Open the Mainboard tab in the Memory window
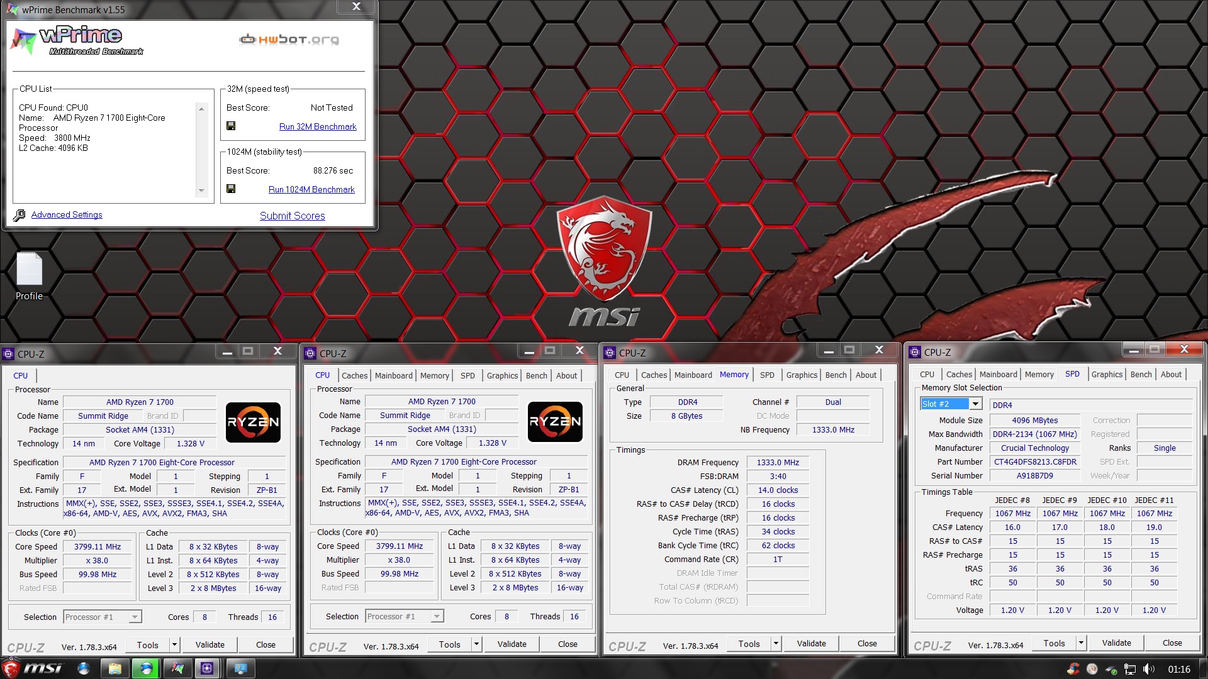This screenshot has width=1208, height=679. coord(693,375)
